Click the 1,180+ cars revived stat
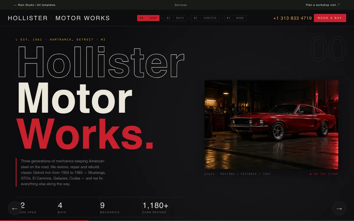 tap(163, 207)
